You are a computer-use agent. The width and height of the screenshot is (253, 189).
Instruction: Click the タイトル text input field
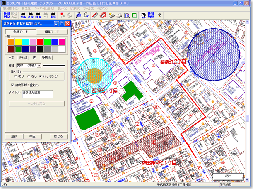(x=37, y=94)
